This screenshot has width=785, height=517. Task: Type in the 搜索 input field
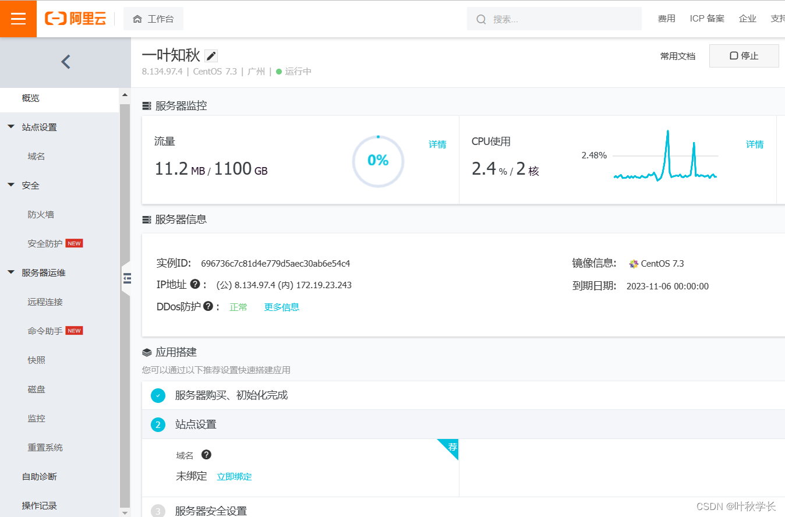point(562,19)
